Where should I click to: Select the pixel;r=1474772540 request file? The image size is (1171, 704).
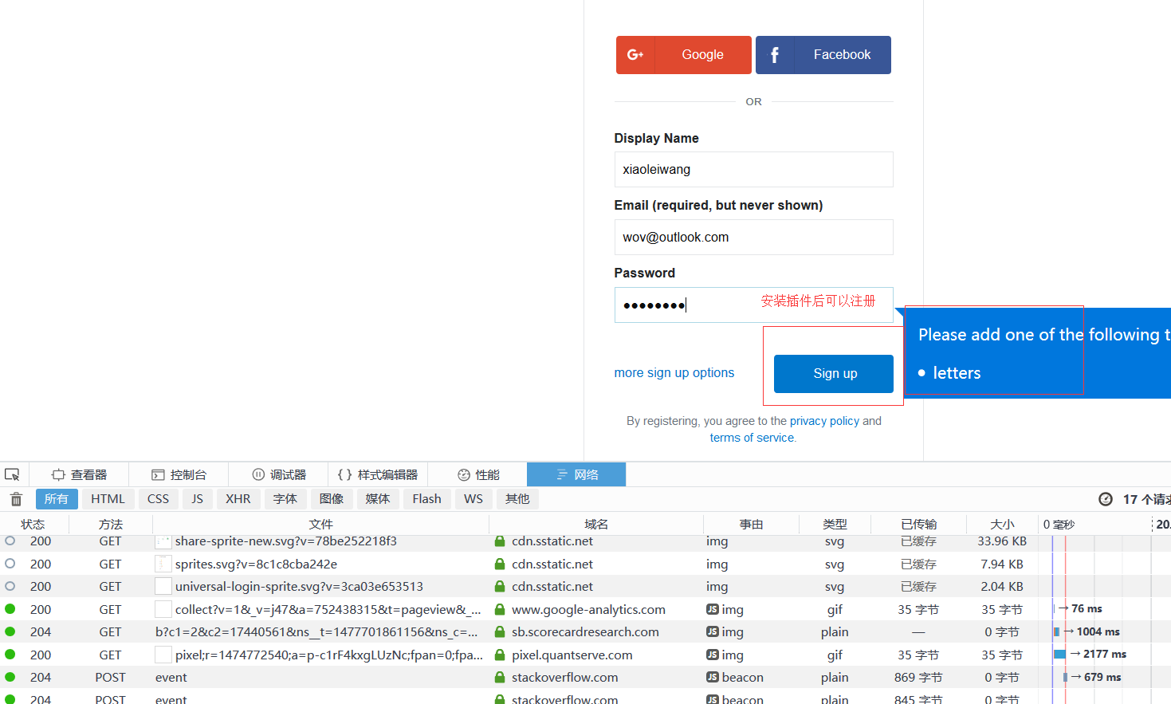(x=329, y=655)
